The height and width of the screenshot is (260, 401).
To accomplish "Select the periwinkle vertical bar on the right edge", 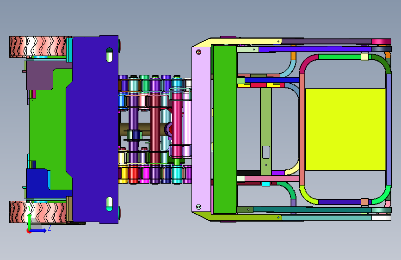I will (x=389, y=129).
